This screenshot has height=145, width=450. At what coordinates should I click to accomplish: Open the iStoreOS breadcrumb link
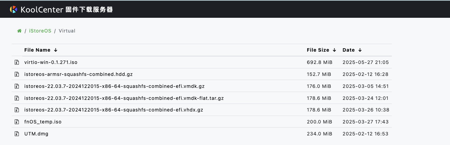[40, 31]
